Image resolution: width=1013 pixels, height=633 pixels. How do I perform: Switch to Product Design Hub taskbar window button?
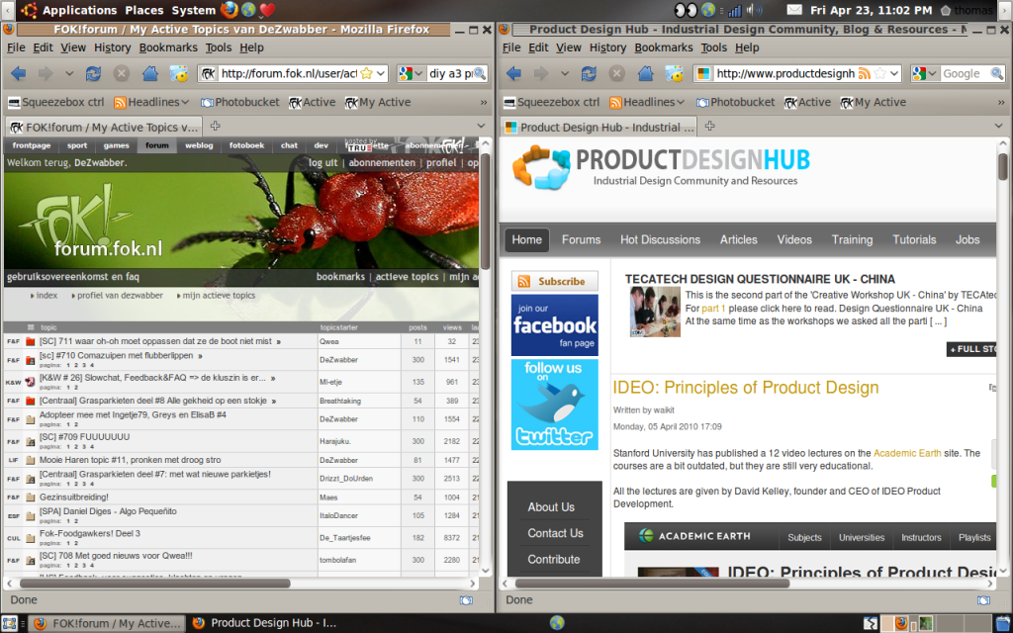click(x=265, y=623)
